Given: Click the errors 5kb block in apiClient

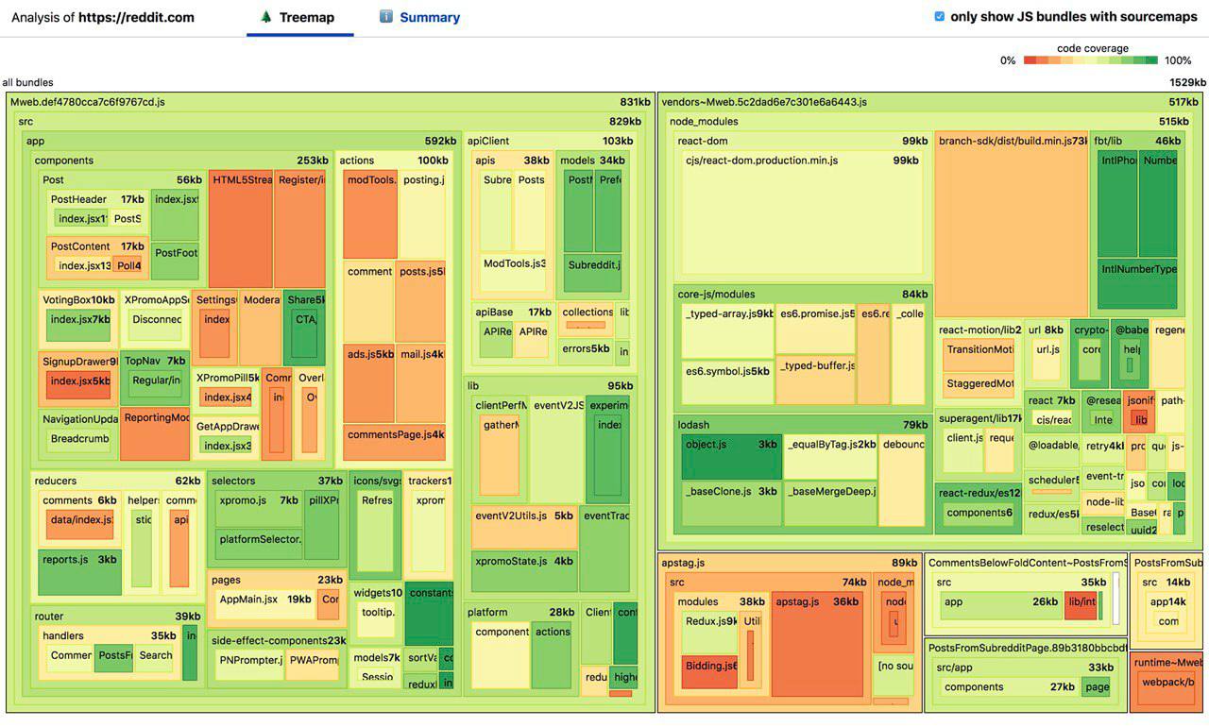Looking at the screenshot, I should tap(586, 350).
